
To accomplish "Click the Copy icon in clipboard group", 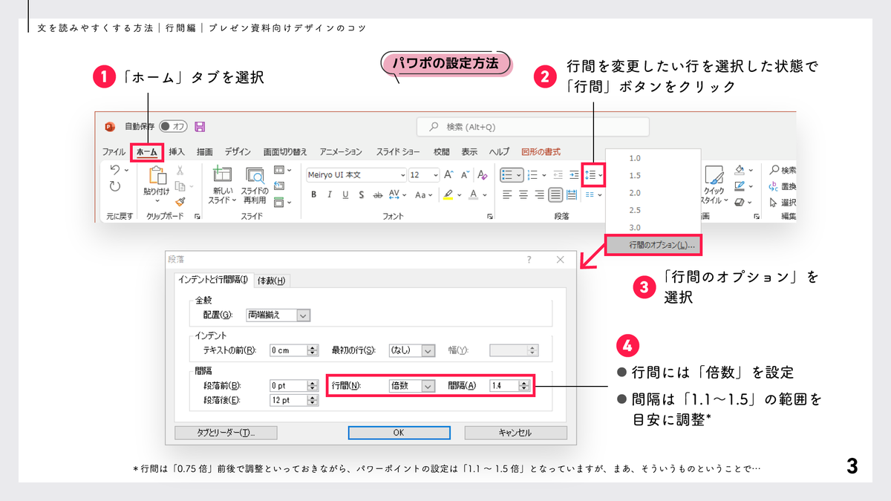I will coord(180,187).
